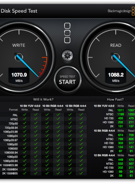This screenshot has height=183, width=135.
Task: Click the 1080p29.97 format row label
Action: click(x=10, y=140)
